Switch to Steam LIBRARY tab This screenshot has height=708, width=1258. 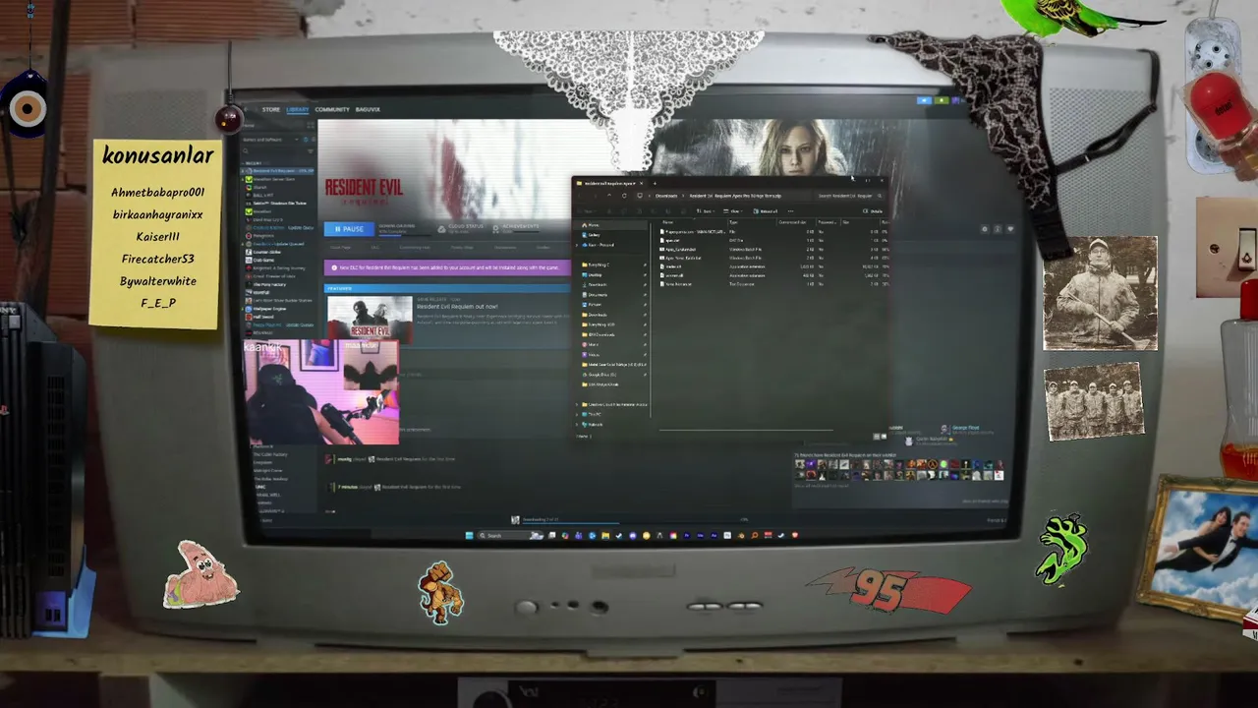click(298, 109)
